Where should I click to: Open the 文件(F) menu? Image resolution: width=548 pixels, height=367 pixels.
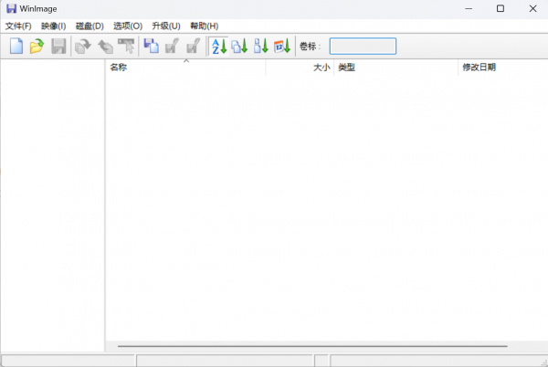click(x=18, y=26)
